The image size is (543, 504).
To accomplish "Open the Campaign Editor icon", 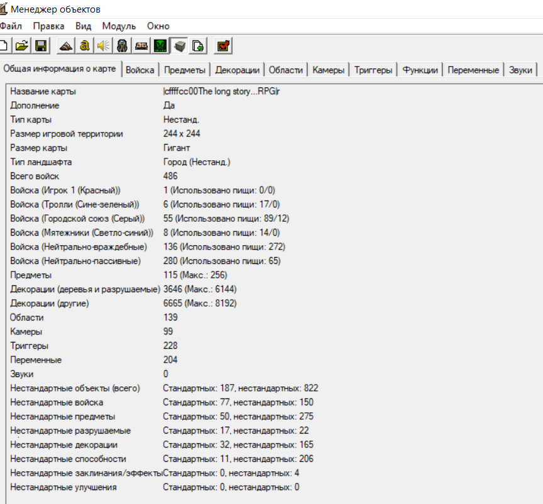I will (141, 46).
